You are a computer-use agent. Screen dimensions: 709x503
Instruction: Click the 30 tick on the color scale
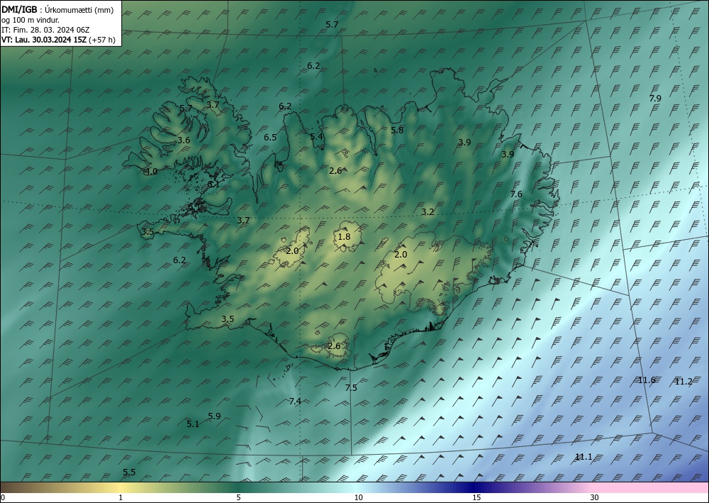coord(595,497)
